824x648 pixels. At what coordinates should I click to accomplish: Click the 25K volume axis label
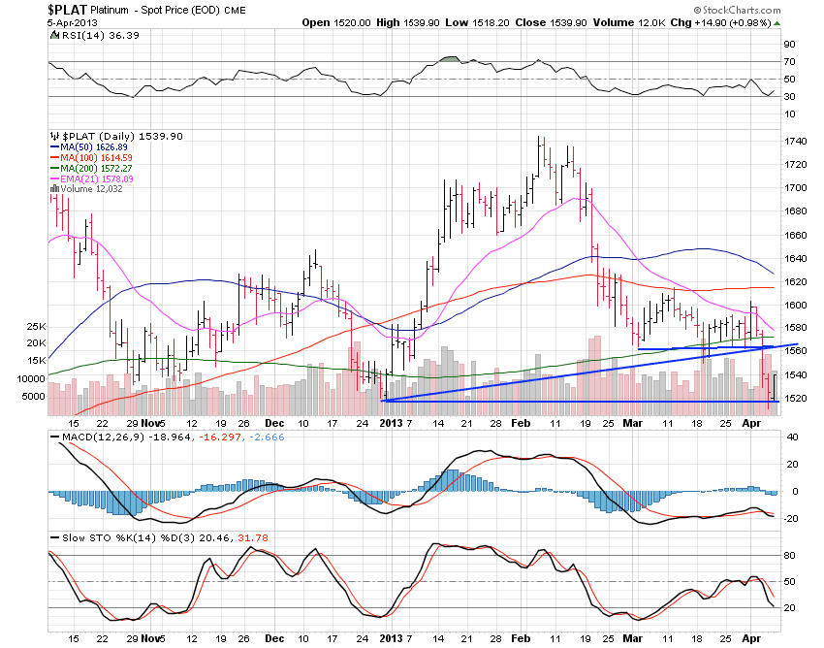pyautogui.click(x=36, y=327)
